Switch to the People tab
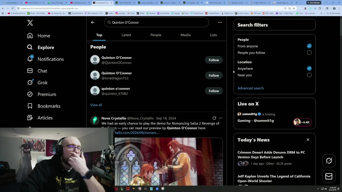This screenshot has width=342, height=192. pos(156,35)
